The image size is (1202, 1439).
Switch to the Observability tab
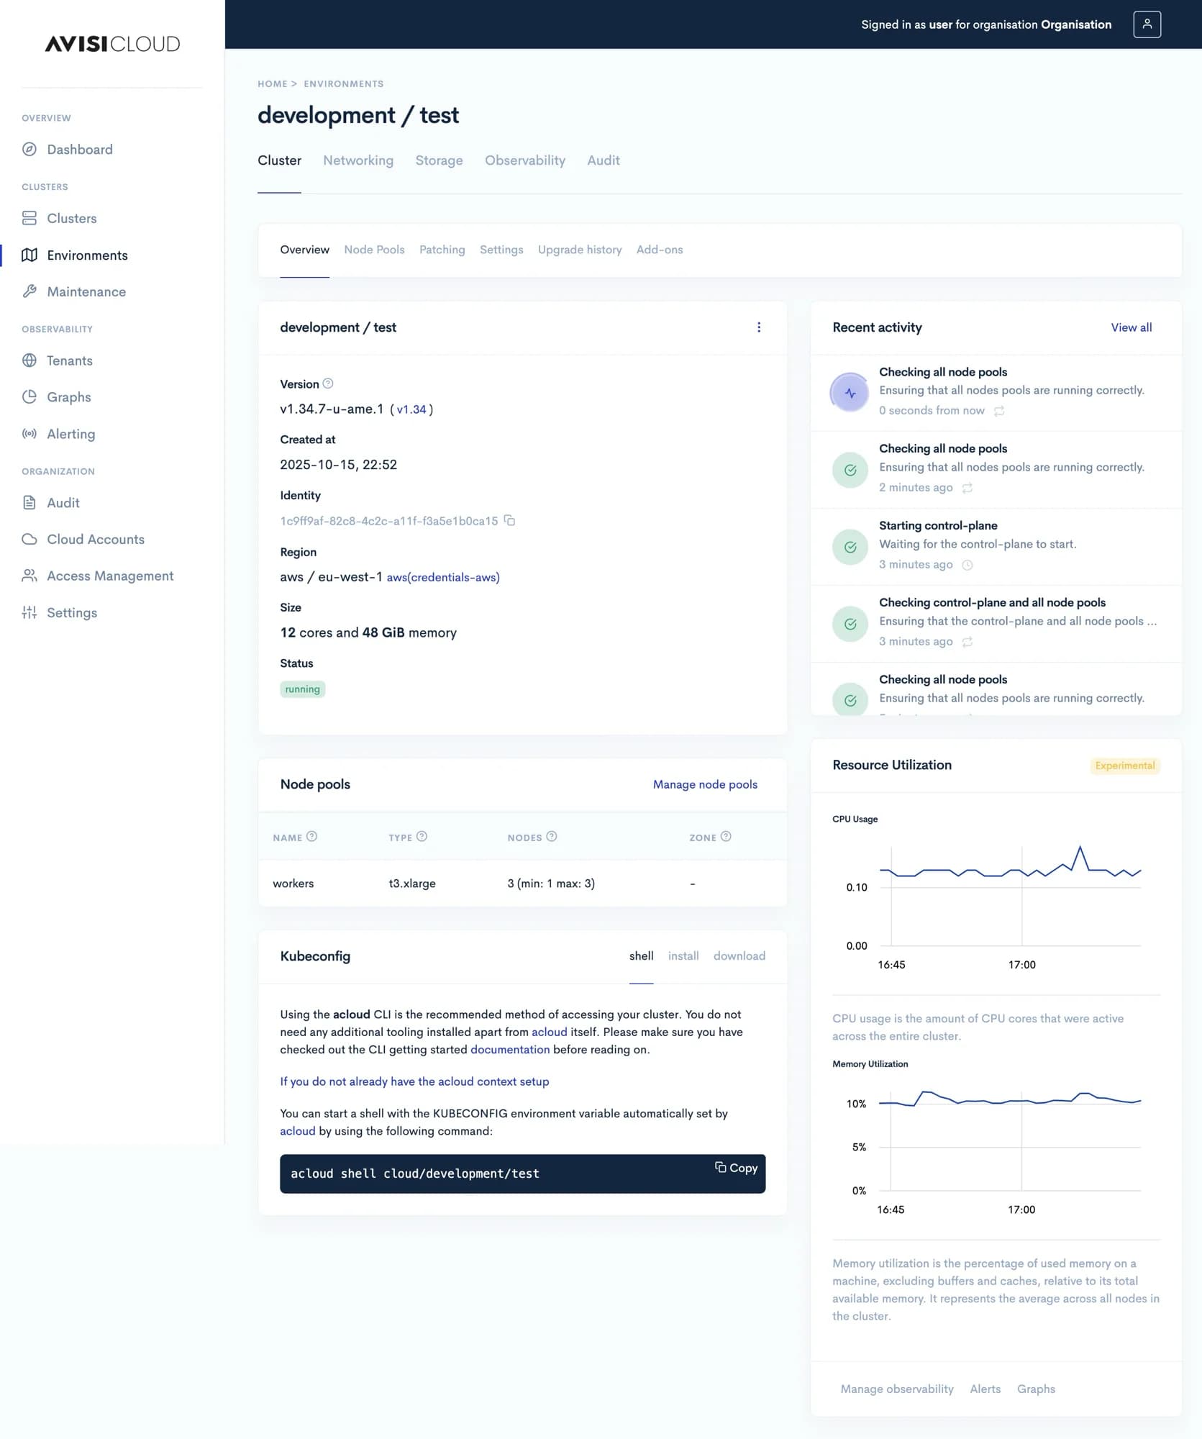pyautogui.click(x=525, y=160)
